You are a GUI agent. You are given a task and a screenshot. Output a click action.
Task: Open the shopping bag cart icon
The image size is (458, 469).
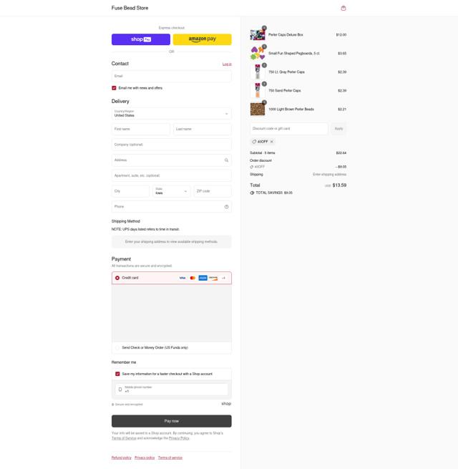point(343,8)
